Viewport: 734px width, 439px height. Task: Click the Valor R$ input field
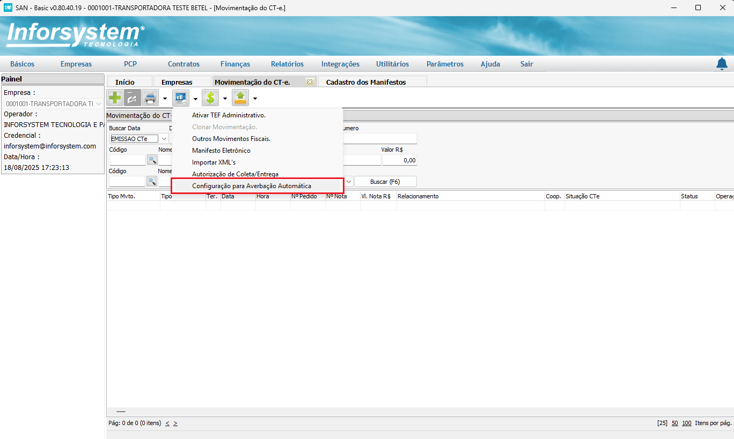(399, 160)
